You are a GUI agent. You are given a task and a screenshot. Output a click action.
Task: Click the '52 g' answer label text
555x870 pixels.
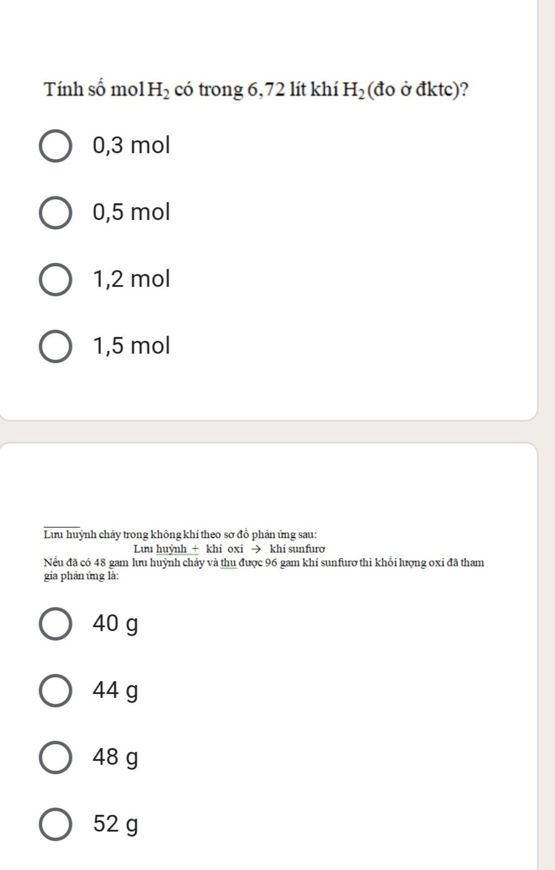(115, 824)
